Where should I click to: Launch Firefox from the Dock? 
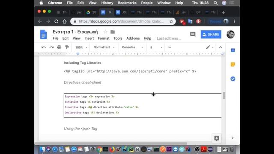(112, 149)
